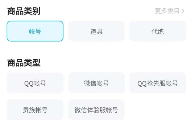Image resolution: width=194 pixels, height=124 pixels.
Task: Choose the QQ抢先服帐号 product type
Action: pos(158,83)
